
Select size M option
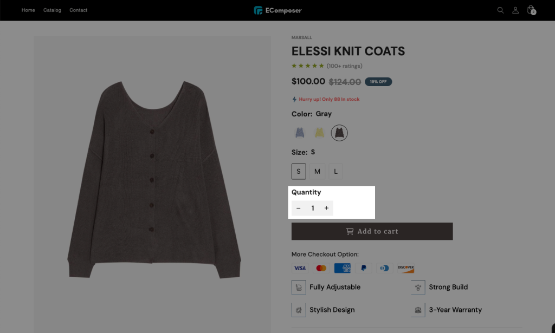click(x=317, y=172)
